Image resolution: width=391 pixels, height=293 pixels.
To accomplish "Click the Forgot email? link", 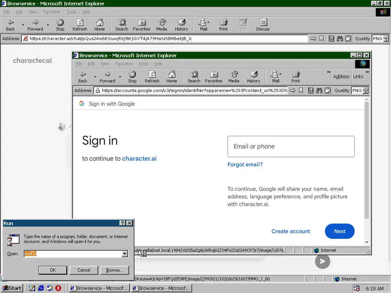I will (245, 164).
